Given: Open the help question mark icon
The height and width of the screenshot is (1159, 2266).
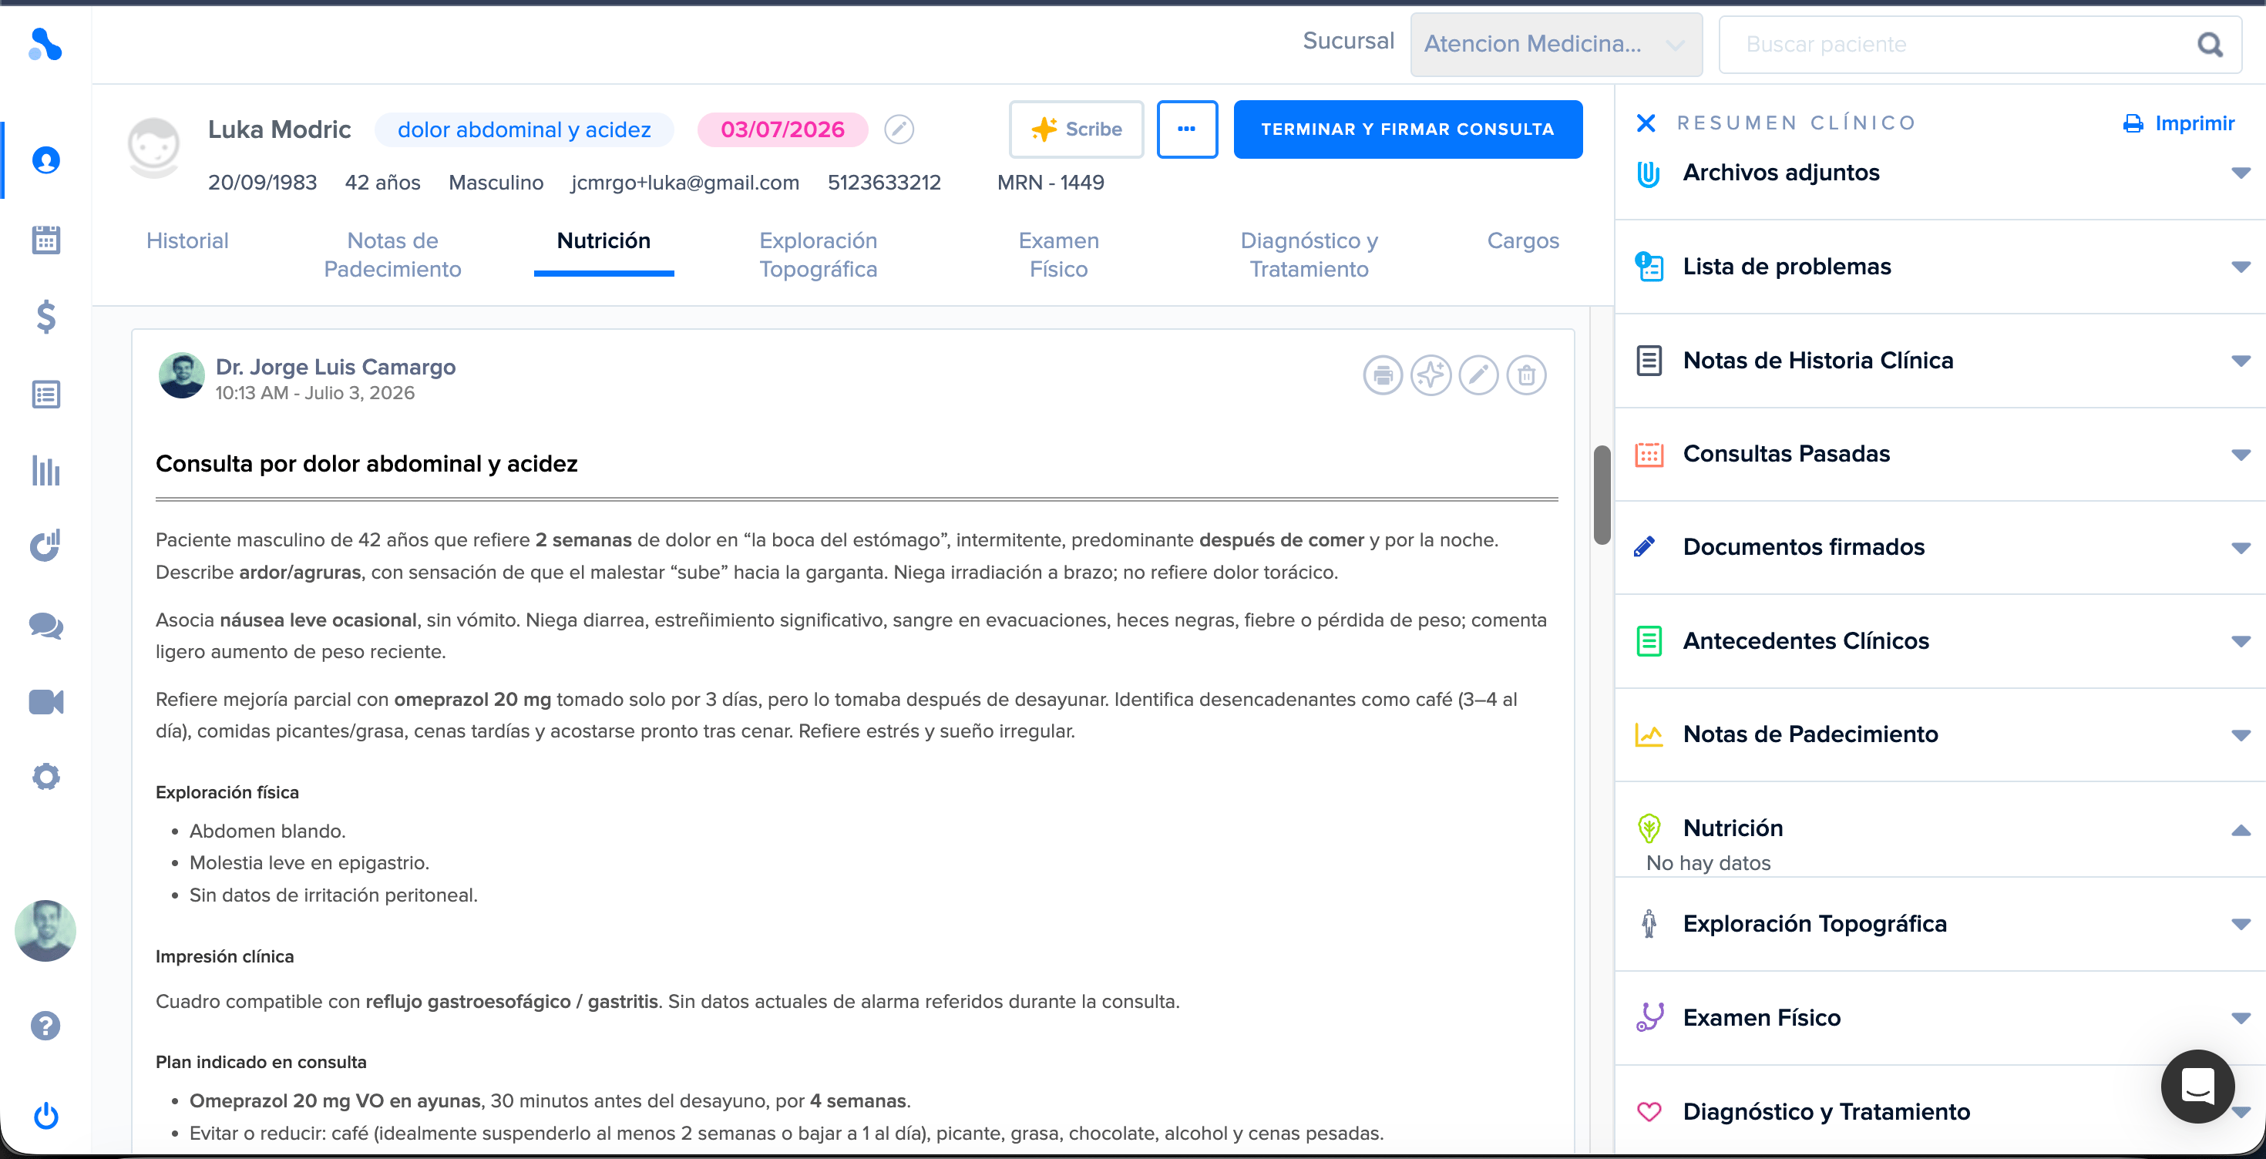Looking at the screenshot, I should [x=45, y=1026].
